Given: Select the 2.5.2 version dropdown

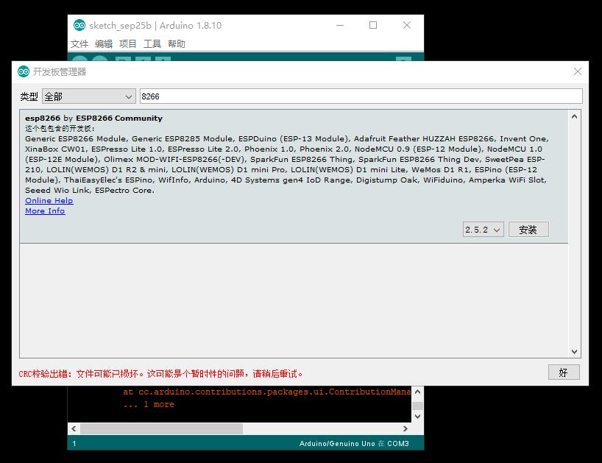Looking at the screenshot, I should tap(483, 230).
